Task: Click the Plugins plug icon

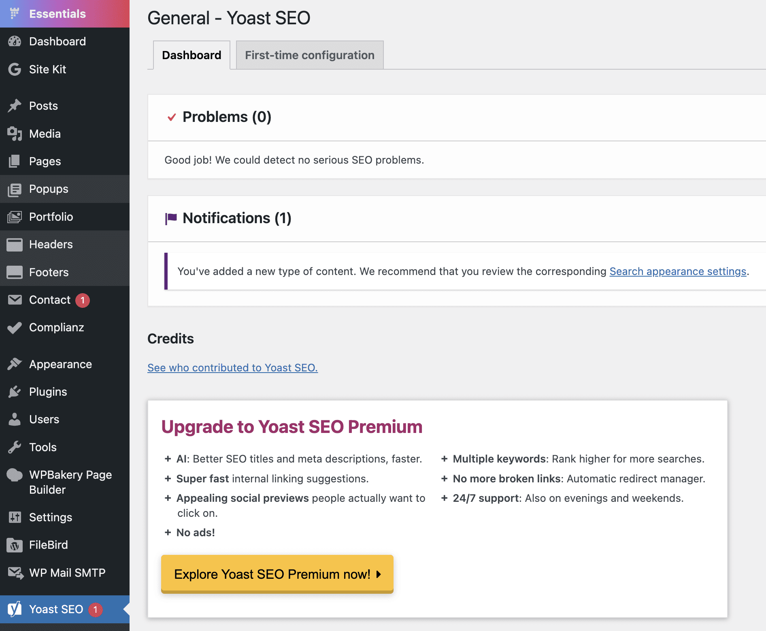Action: [x=15, y=392]
